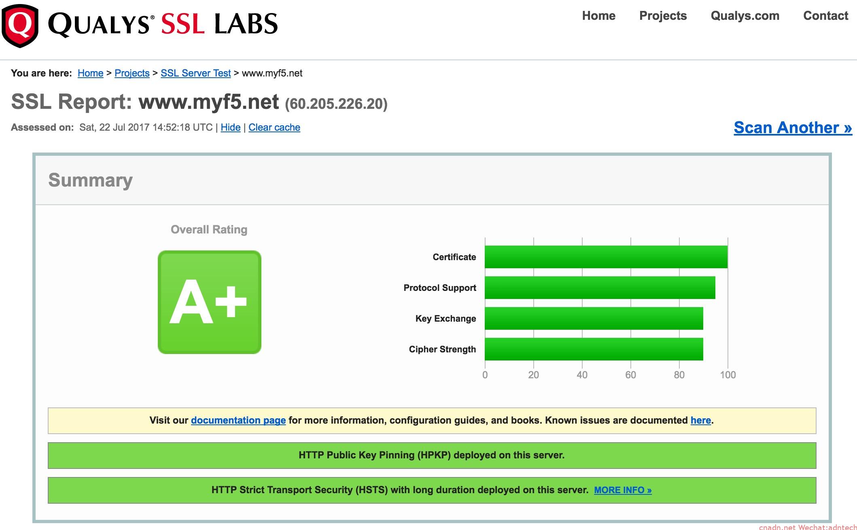The height and width of the screenshot is (530, 857).
Task: Select the assessment timestamp 'Sat, 22 Jul 2017 14:52:18 UTC'
Action: click(x=146, y=127)
